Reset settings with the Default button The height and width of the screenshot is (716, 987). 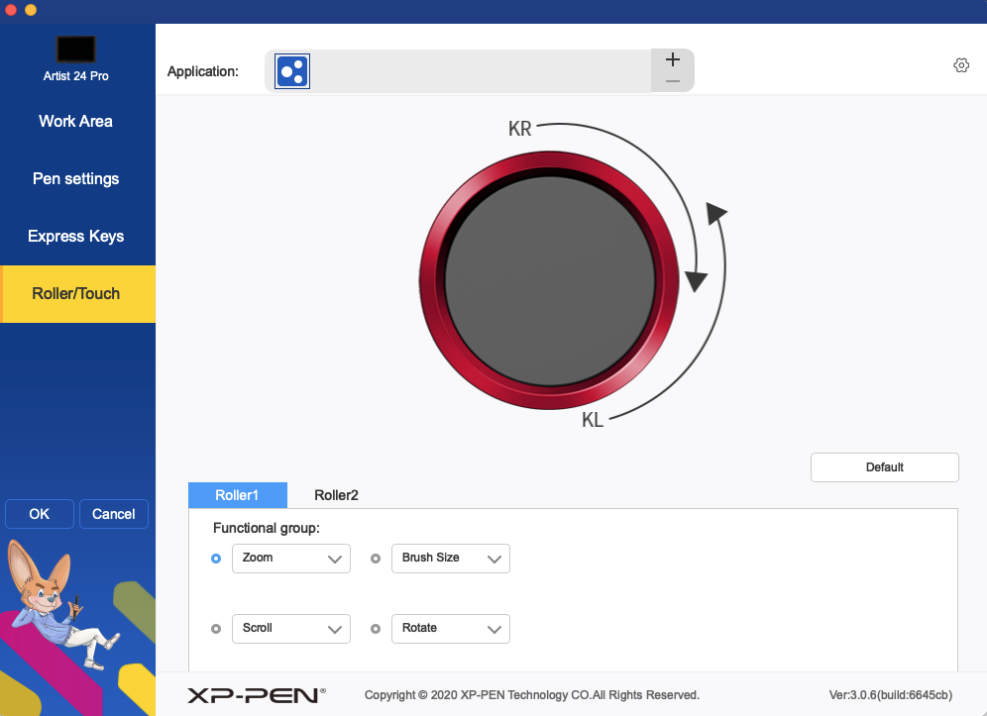pos(884,467)
